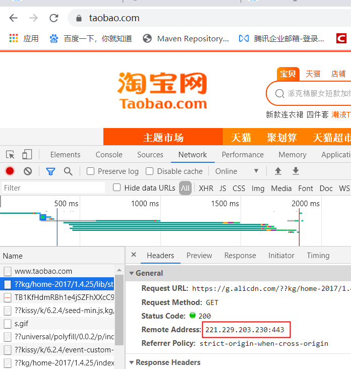Open the red C bookmark icon

pos(341,38)
